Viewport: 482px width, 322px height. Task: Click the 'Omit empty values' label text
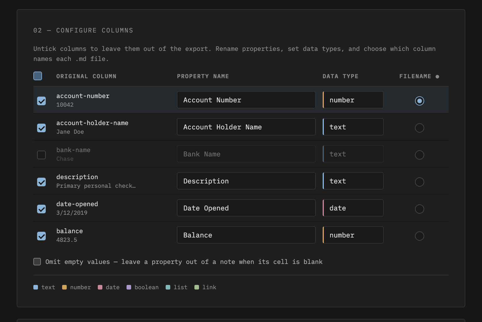coord(184,262)
